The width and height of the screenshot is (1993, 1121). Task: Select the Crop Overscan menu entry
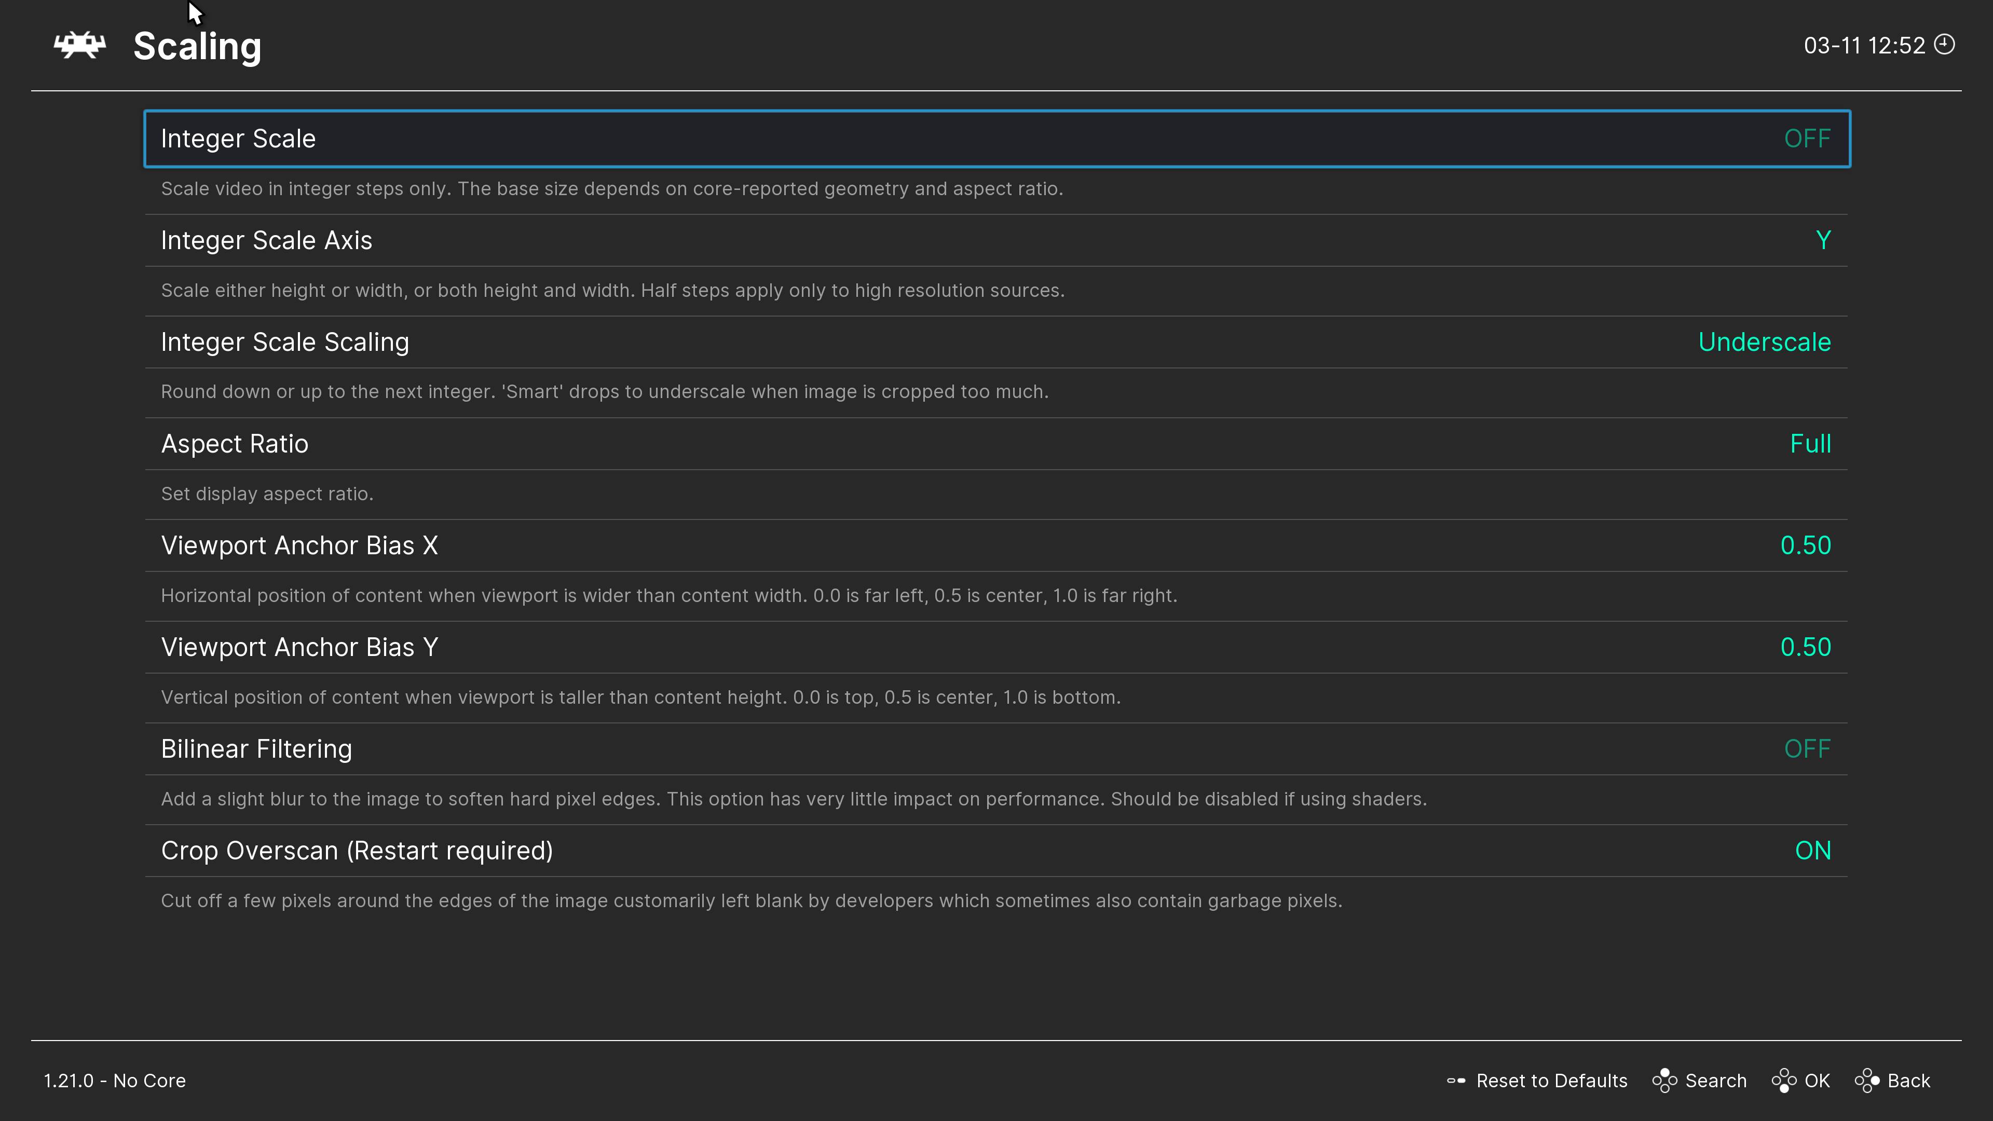pos(357,850)
